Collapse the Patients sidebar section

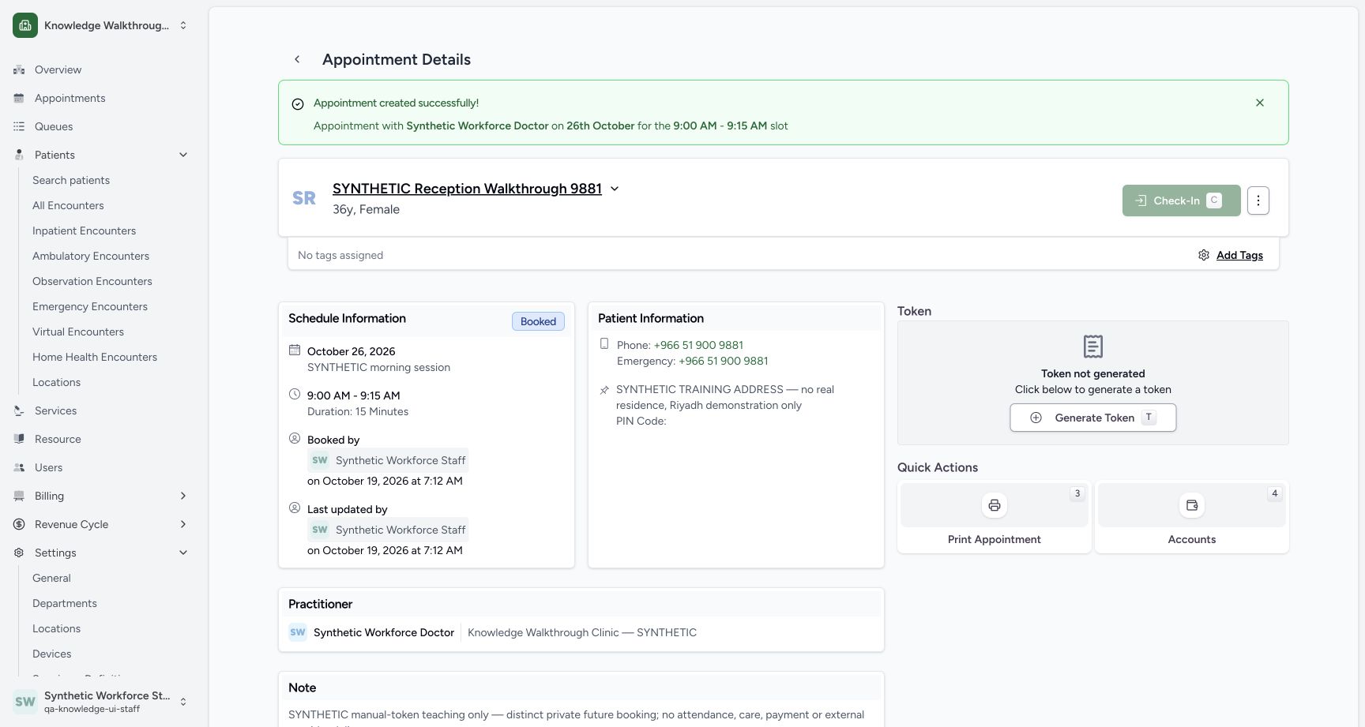101,155
